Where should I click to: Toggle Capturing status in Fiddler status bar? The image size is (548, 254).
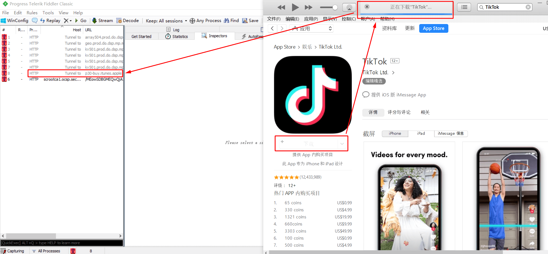[x=12, y=251]
